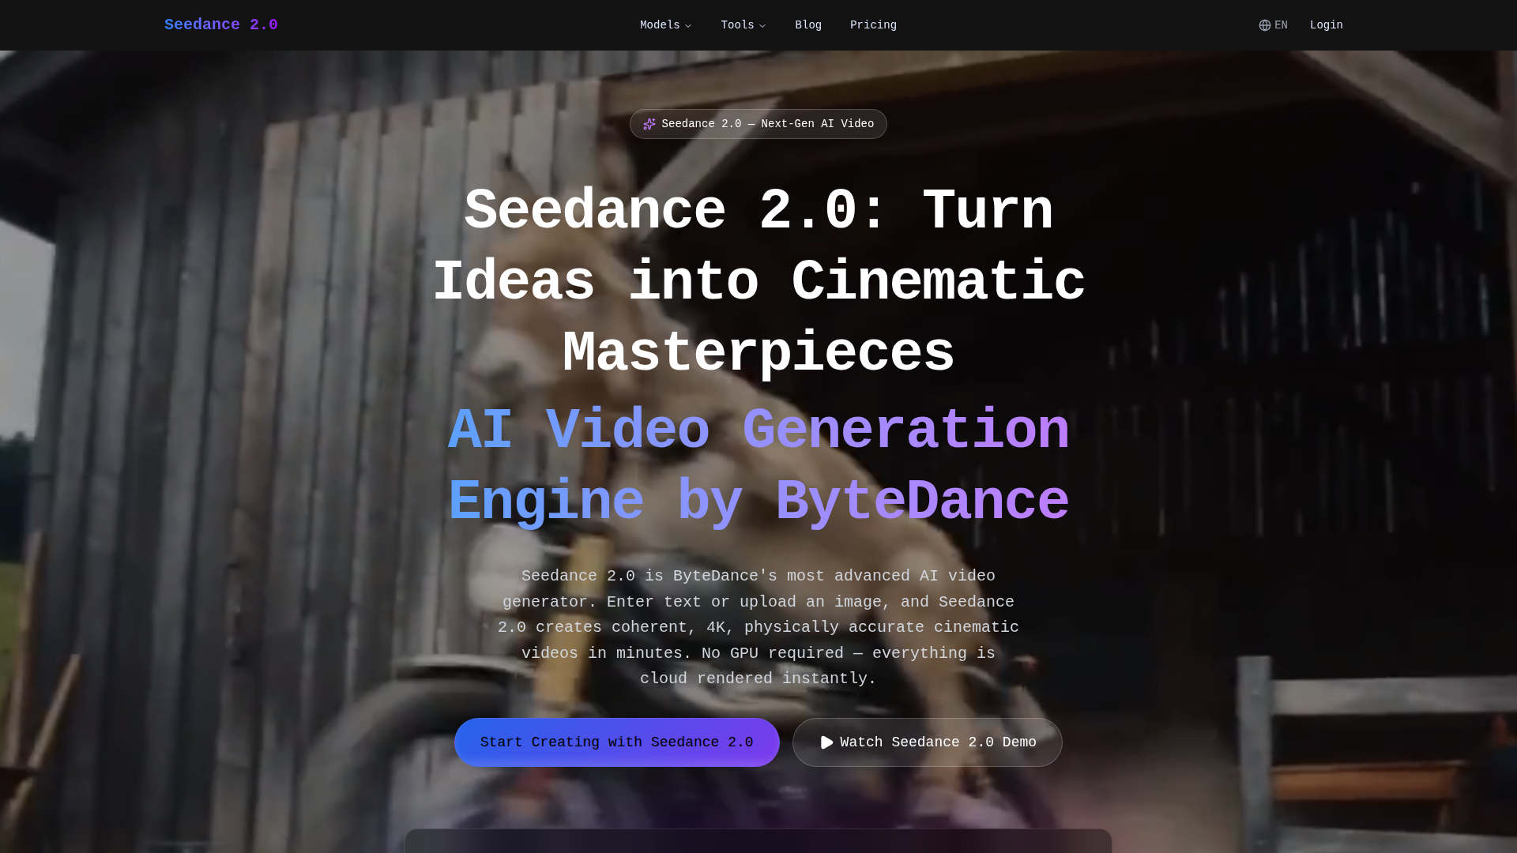Click the sparkle icon in badge
1517x853 pixels.
tap(649, 124)
